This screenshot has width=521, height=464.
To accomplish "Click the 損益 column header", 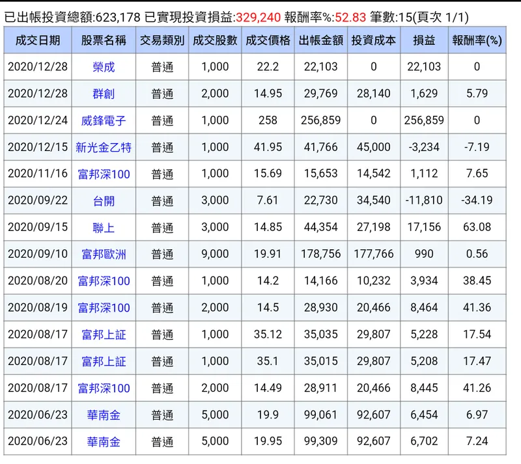I will [x=424, y=40].
